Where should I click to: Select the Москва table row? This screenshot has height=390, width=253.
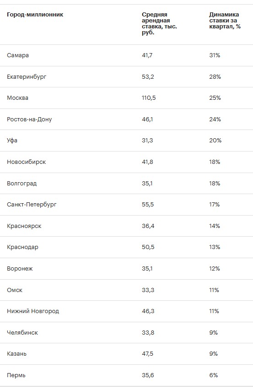coord(126,98)
